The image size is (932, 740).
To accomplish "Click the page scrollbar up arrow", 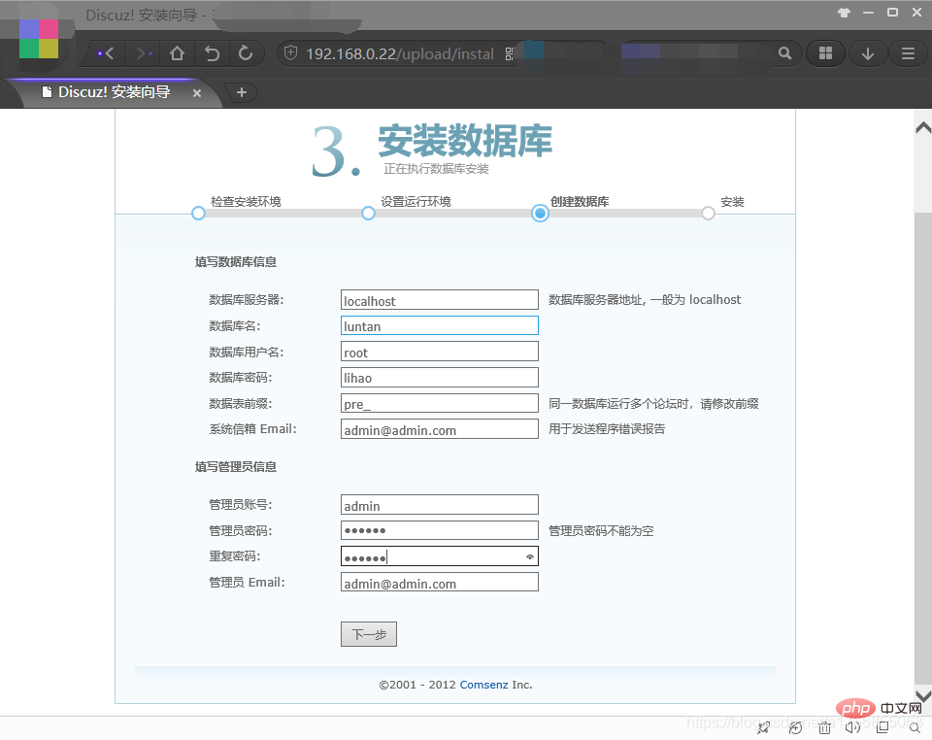I will [923, 128].
